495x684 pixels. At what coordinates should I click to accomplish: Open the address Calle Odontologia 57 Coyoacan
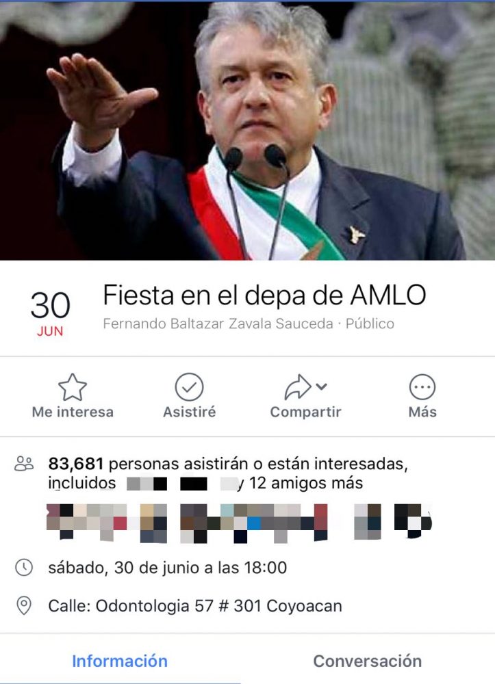point(195,606)
